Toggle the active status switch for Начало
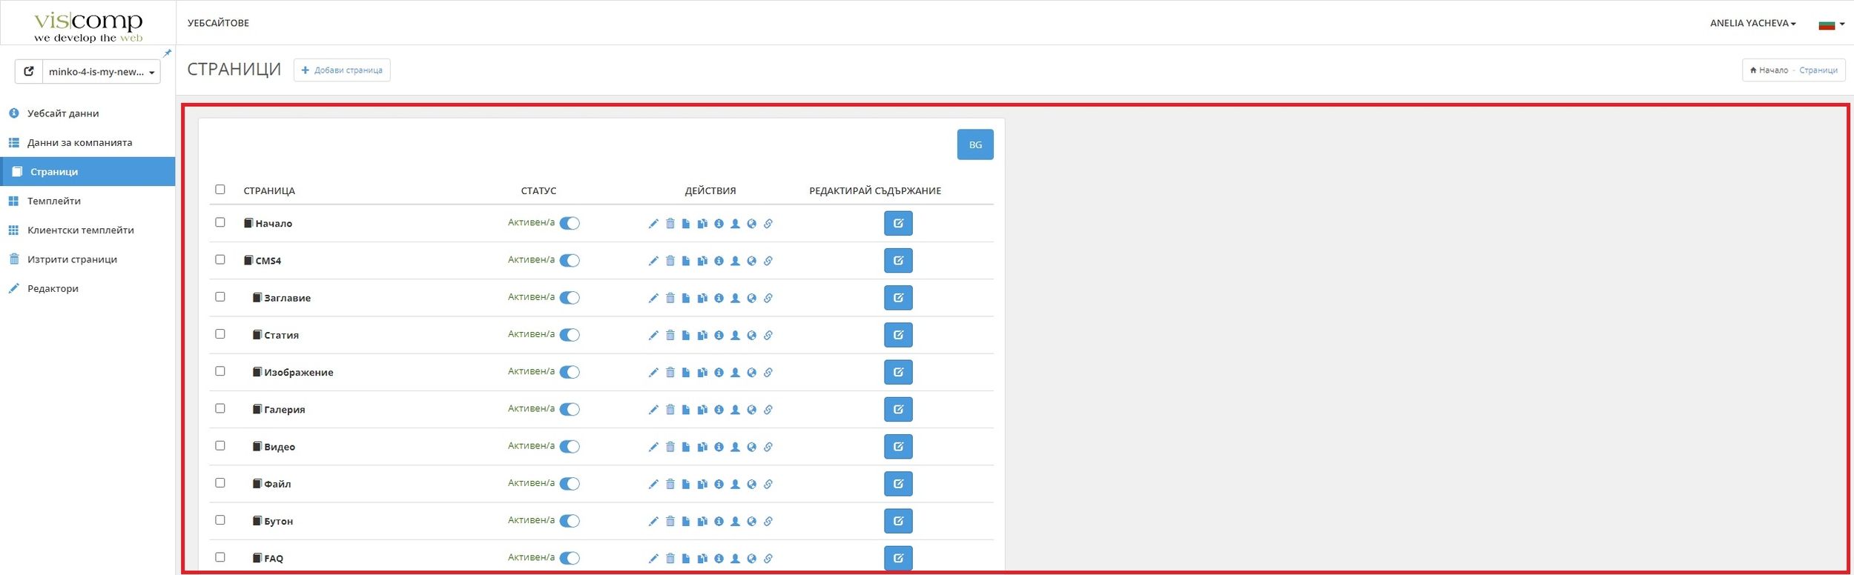 point(570,224)
